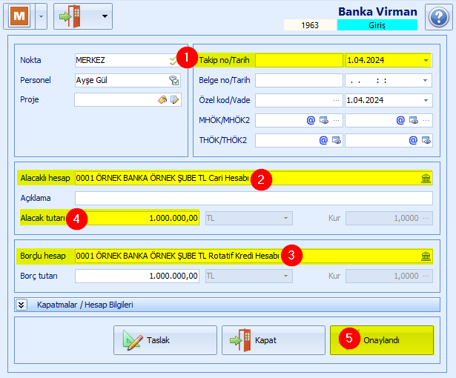456x378 pixels.
Task: Click the project edit note icon
Action: (x=174, y=100)
